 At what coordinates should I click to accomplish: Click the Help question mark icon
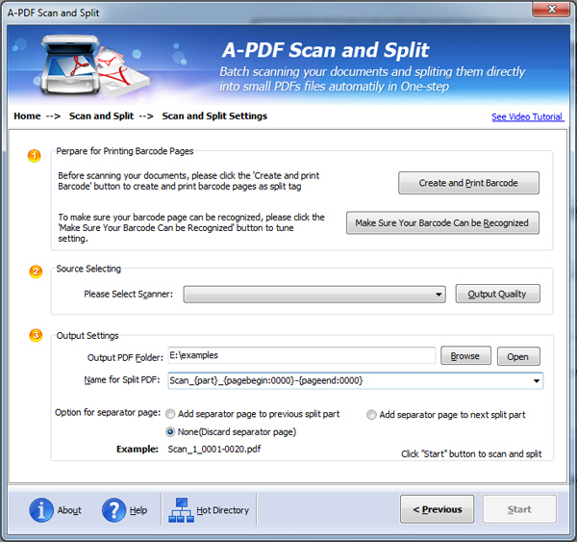(113, 510)
